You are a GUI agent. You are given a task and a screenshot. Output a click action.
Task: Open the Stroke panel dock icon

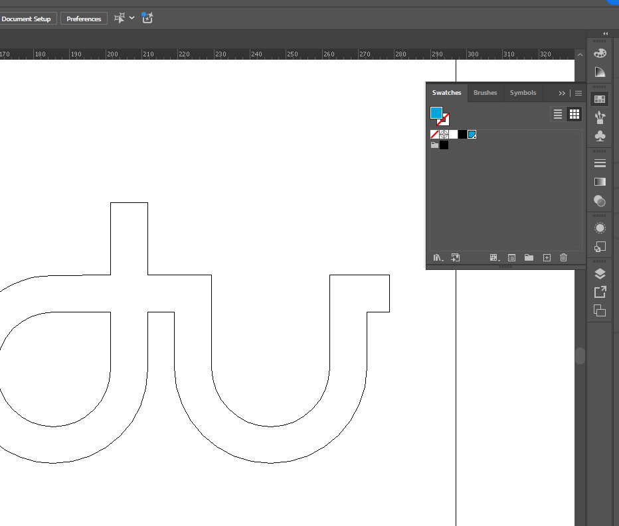pos(600,163)
